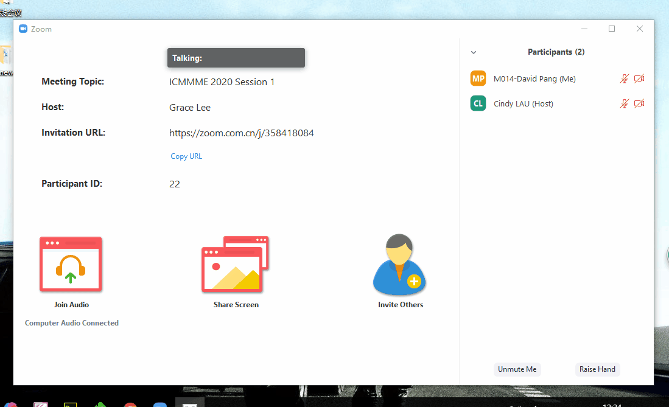The width and height of the screenshot is (669, 407).
Task: Minimize the Zoom window
Action: pyautogui.click(x=584, y=29)
